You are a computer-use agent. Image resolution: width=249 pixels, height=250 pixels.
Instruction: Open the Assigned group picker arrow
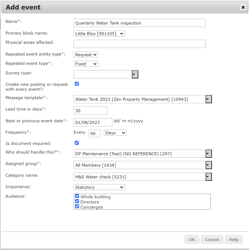[208, 165]
